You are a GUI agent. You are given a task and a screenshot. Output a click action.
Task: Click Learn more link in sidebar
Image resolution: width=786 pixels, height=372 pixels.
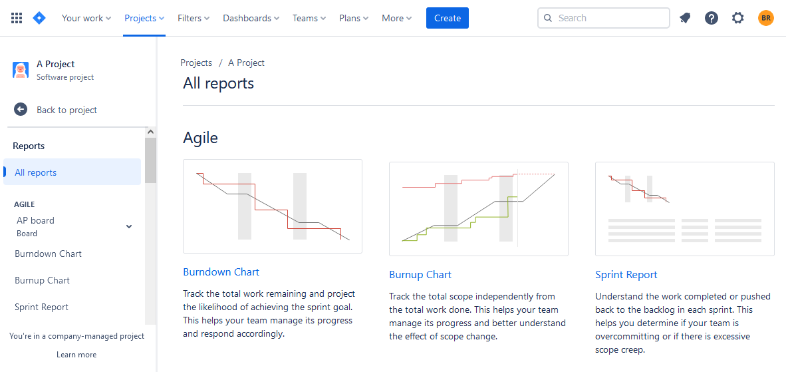76,355
